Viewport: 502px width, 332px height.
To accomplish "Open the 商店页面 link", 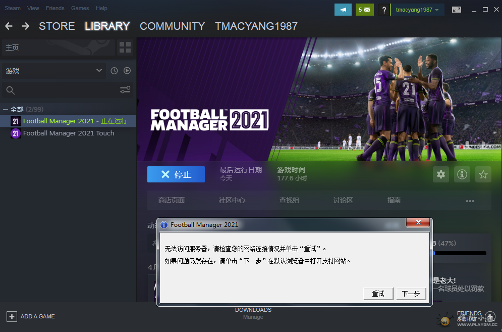I will pyautogui.click(x=171, y=201).
